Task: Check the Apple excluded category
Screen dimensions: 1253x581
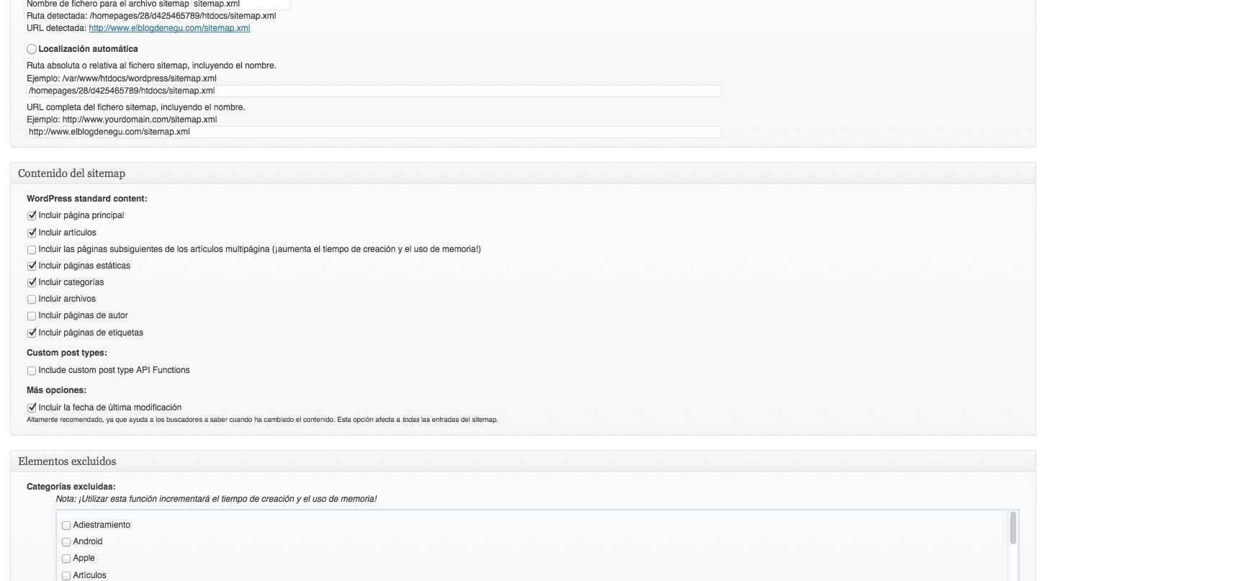Action: point(66,559)
